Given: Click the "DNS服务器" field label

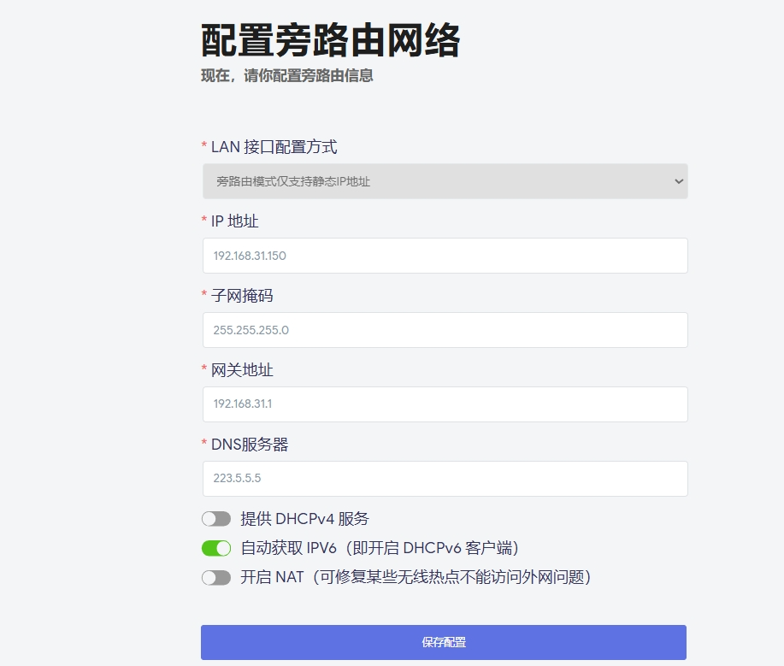Looking at the screenshot, I should tap(250, 445).
